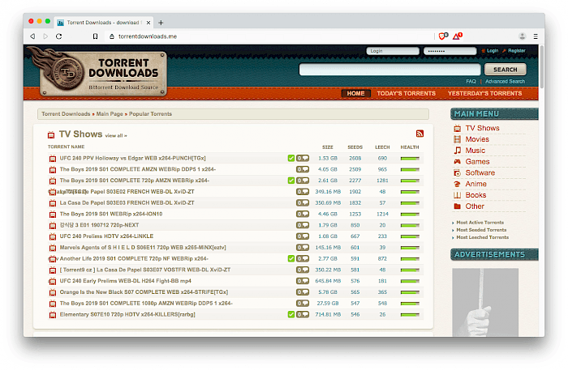Click the Other folder icon in Main Menu
The width and height of the screenshot is (568, 370).
coord(458,206)
